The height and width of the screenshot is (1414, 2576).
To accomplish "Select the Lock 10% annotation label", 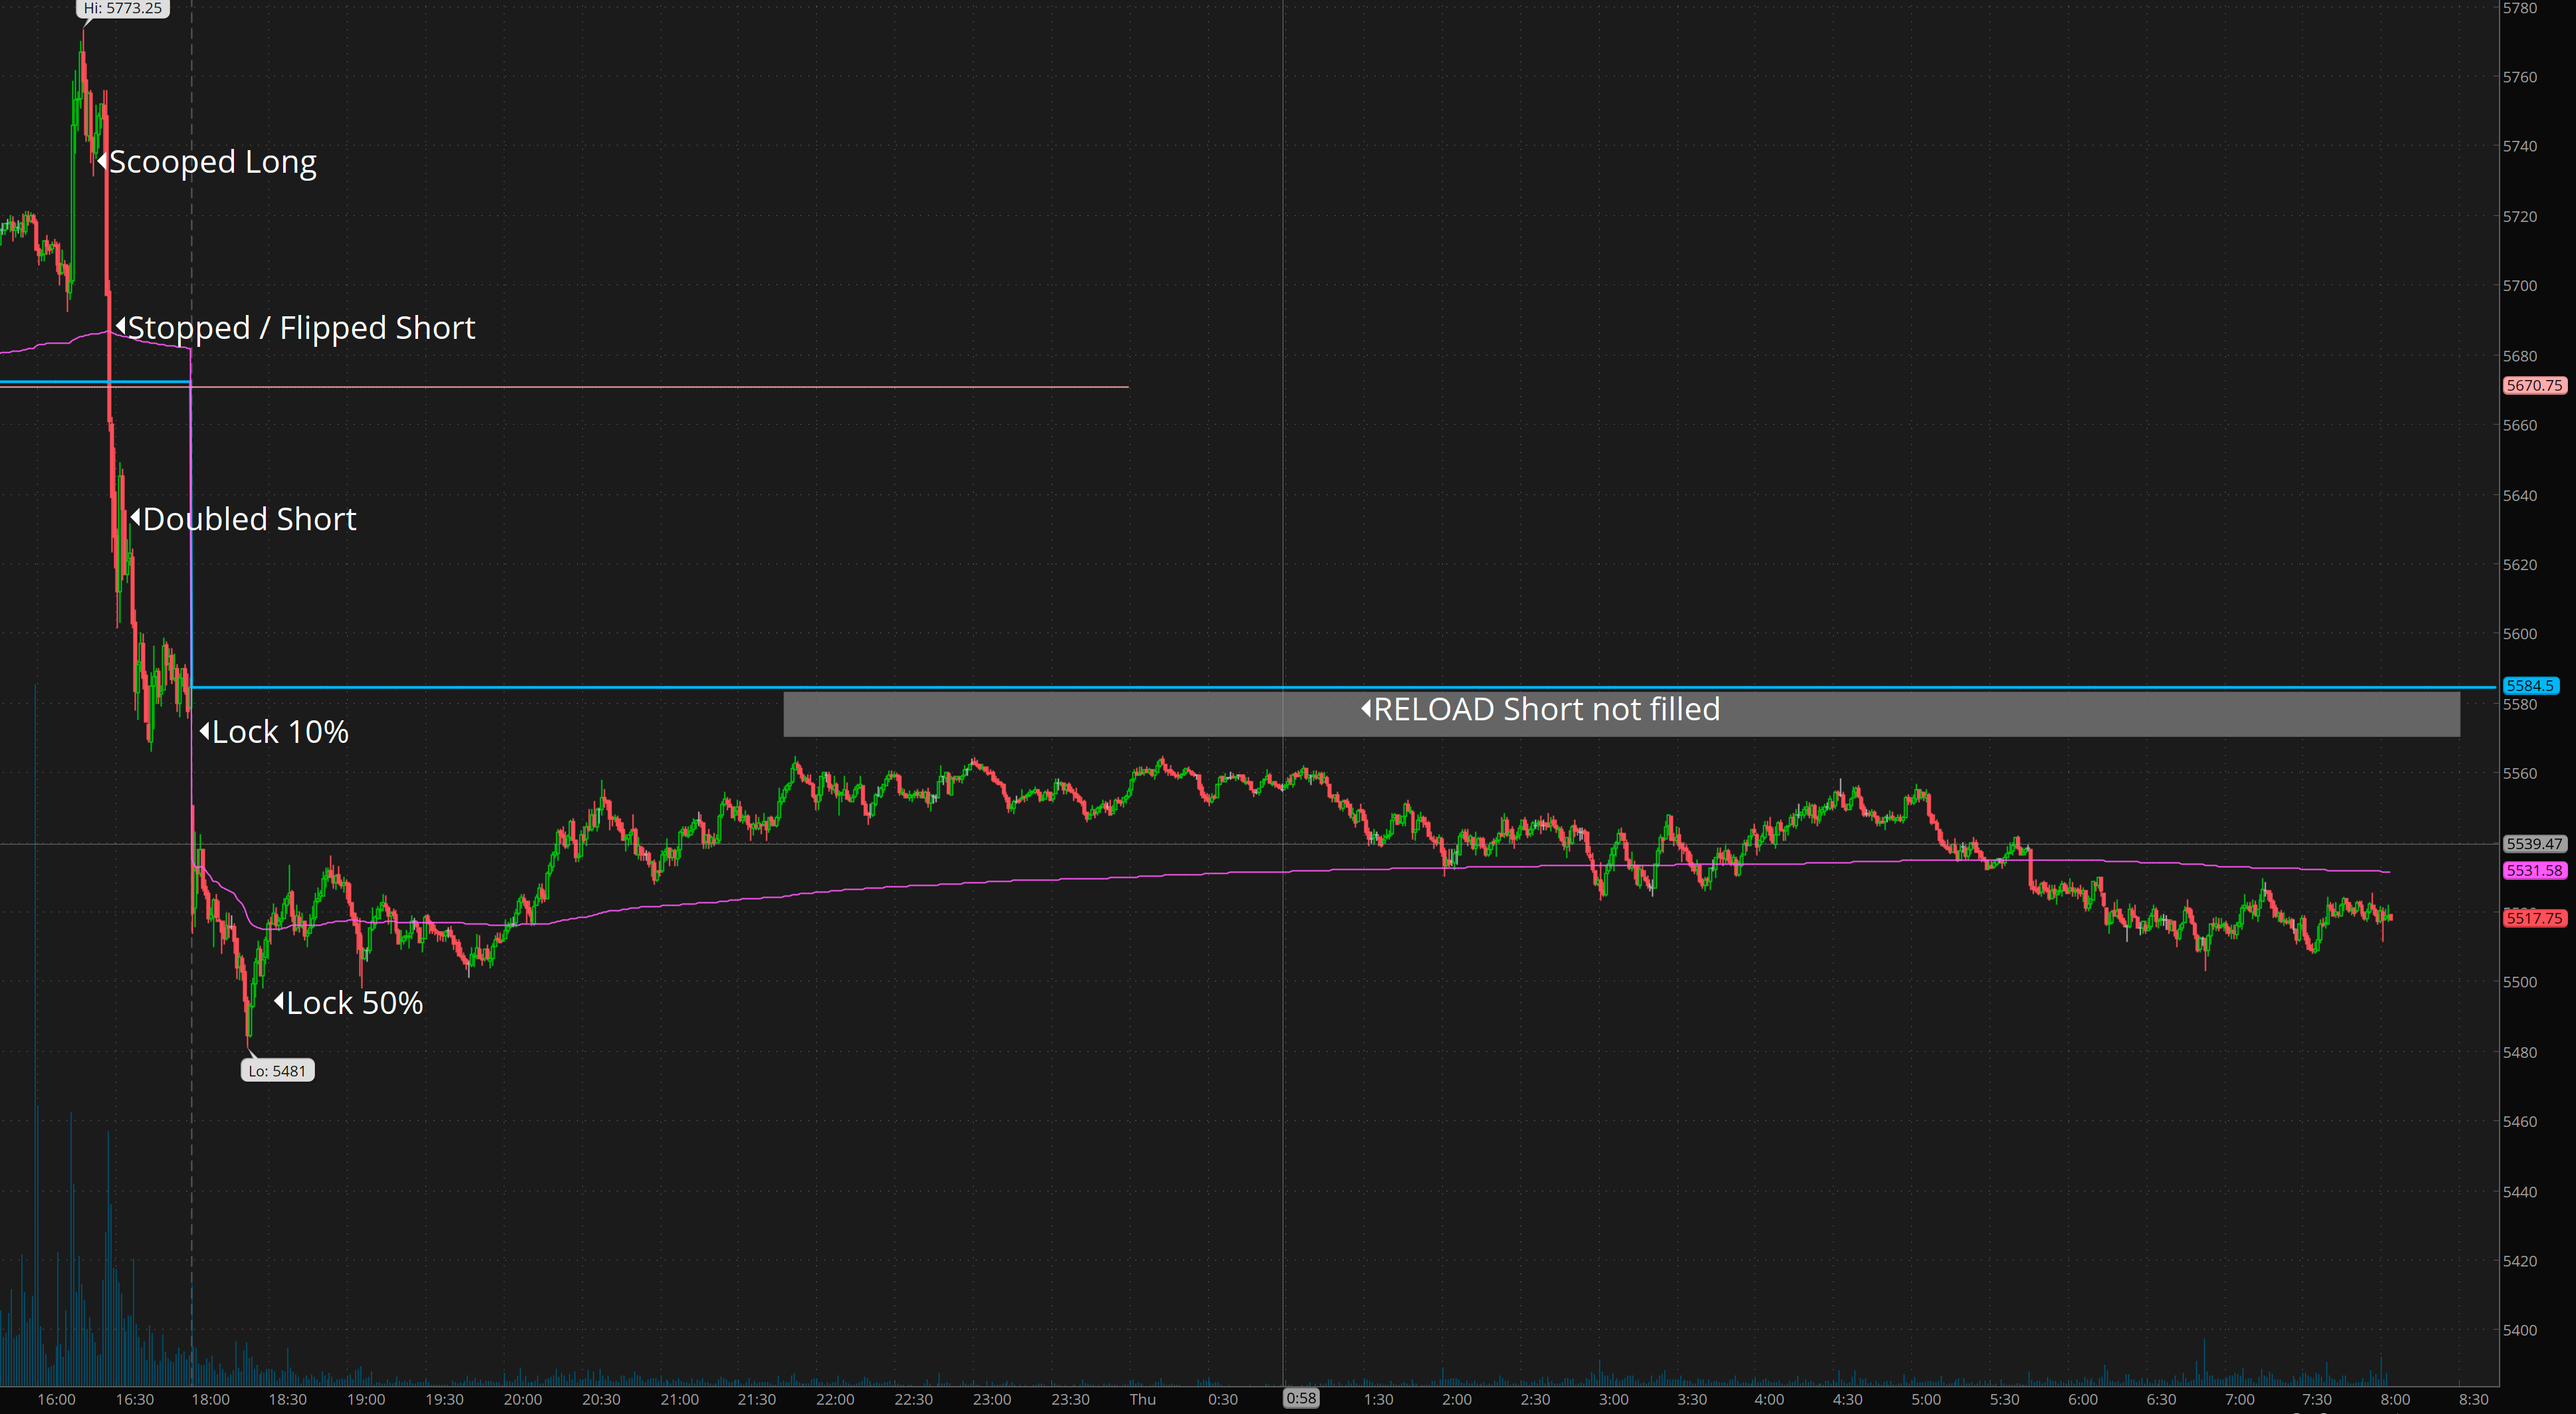I will tap(280, 732).
